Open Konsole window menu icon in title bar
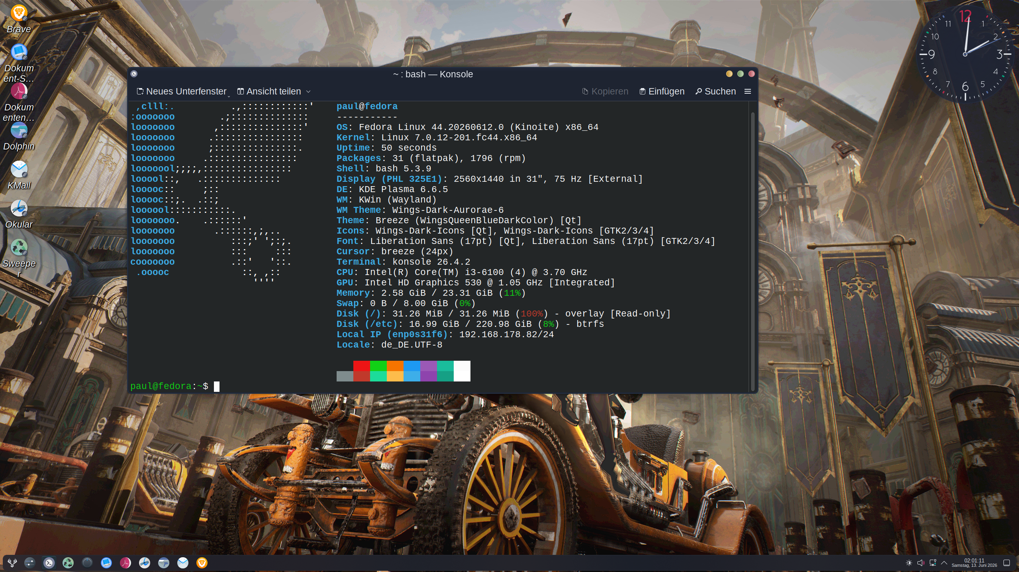The height and width of the screenshot is (572, 1019). click(x=134, y=74)
